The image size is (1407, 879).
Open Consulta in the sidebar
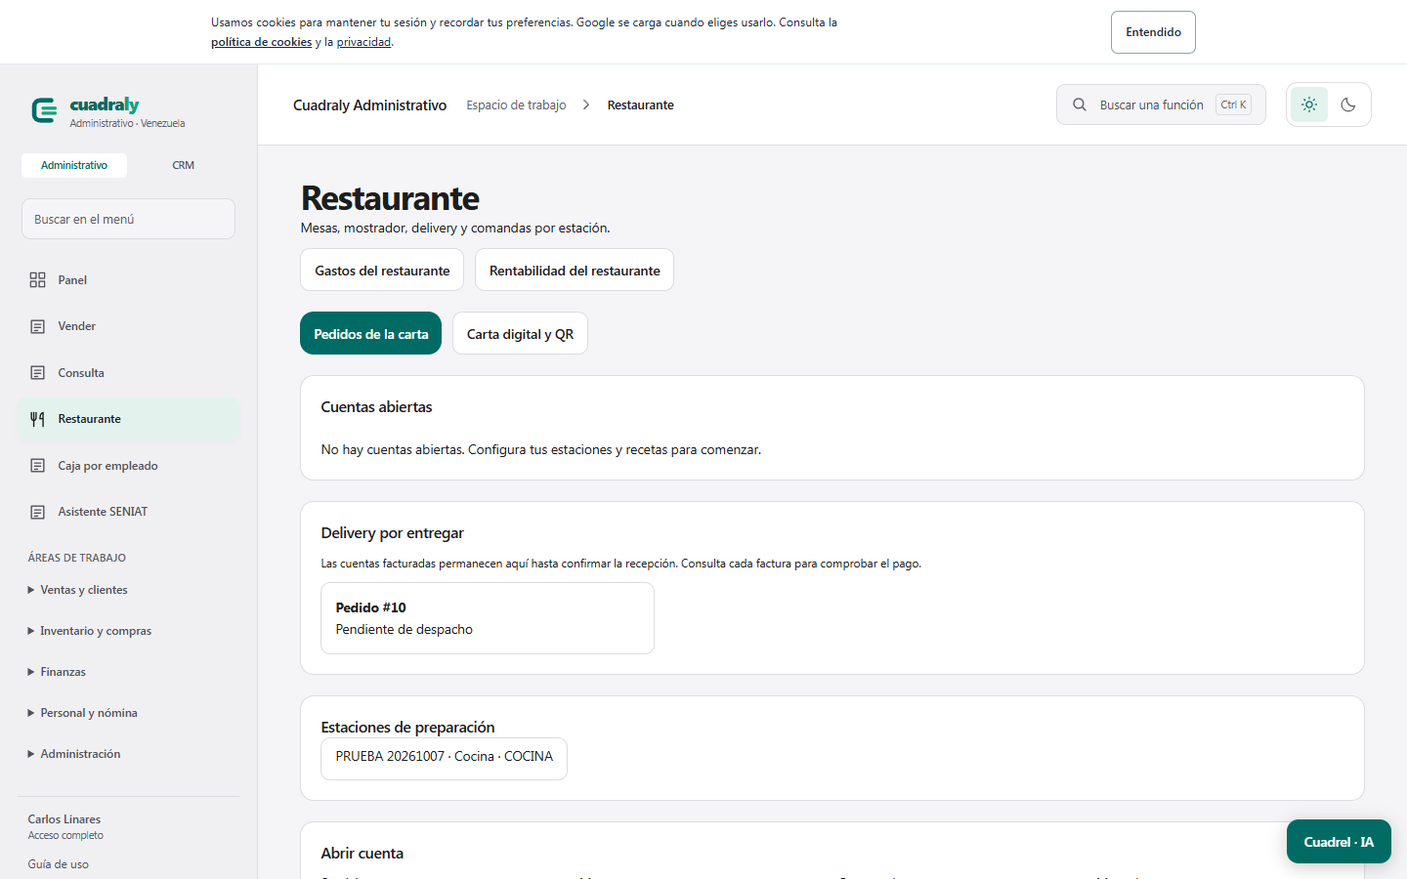pos(128,373)
